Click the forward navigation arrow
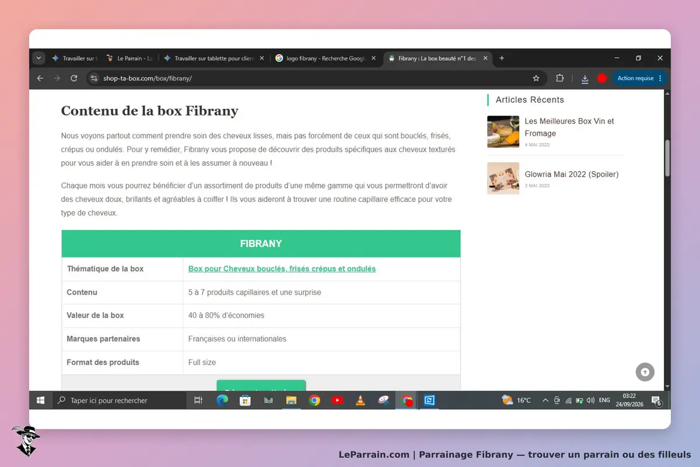The width and height of the screenshot is (700, 467). coord(57,78)
